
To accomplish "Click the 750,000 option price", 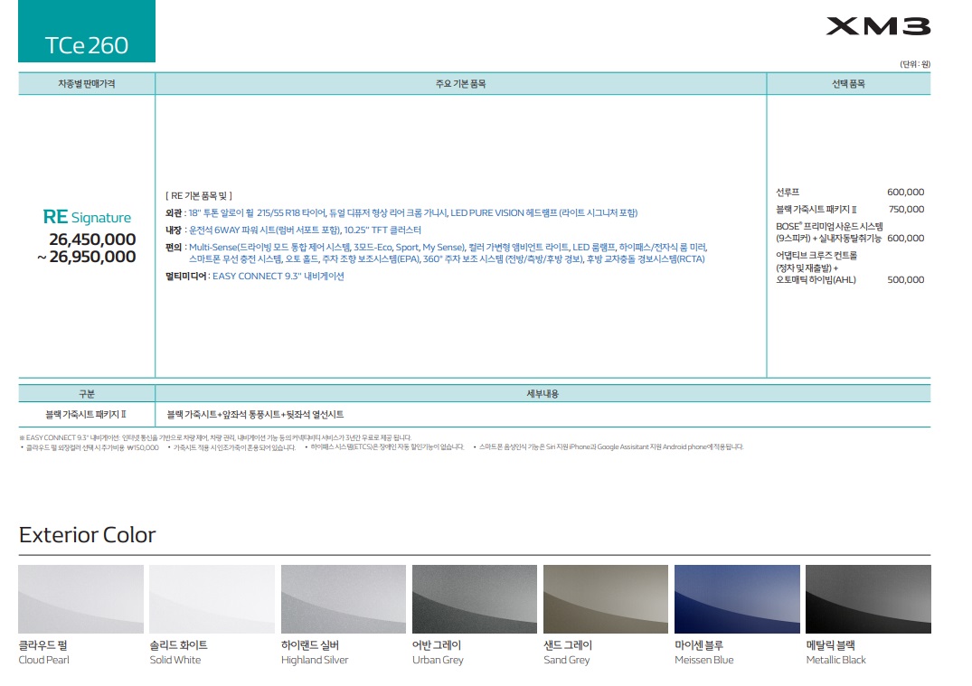I will tap(906, 210).
